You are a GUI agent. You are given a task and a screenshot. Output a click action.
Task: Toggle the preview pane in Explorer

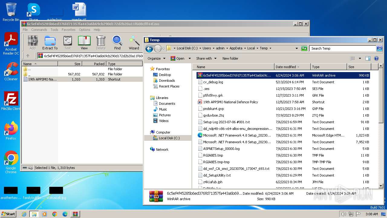pos(368,58)
